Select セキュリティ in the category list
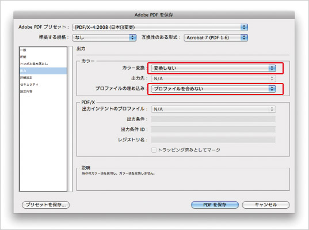The width and height of the screenshot is (309, 230). tap(43, 85)
